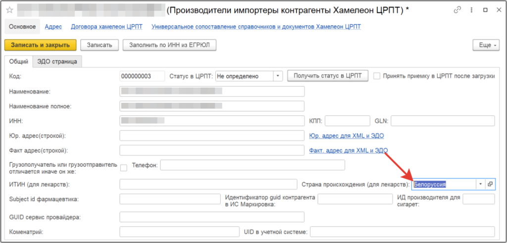
Task: Open 'Юр. адрес для XML и ЭДО' link
Action: [x=346, y=136]
